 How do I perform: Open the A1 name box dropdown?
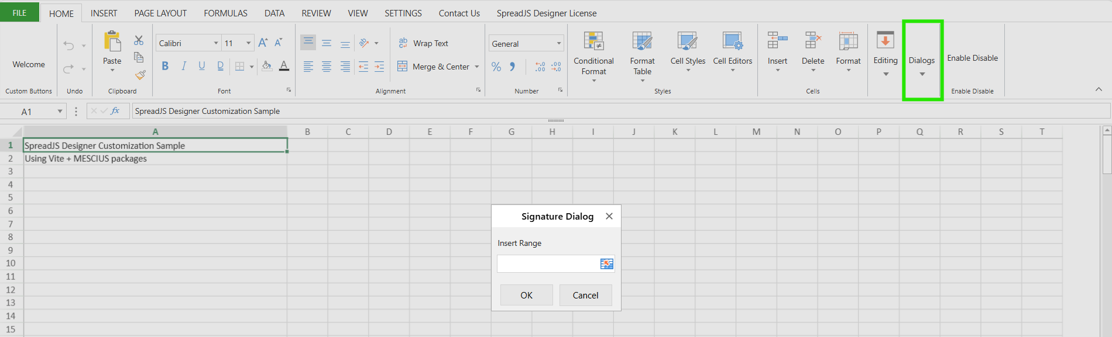pyautogui.click(x=60, y=111)
